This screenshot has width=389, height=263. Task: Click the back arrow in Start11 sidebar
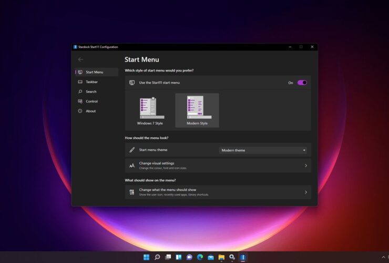(x=80, y=59)
